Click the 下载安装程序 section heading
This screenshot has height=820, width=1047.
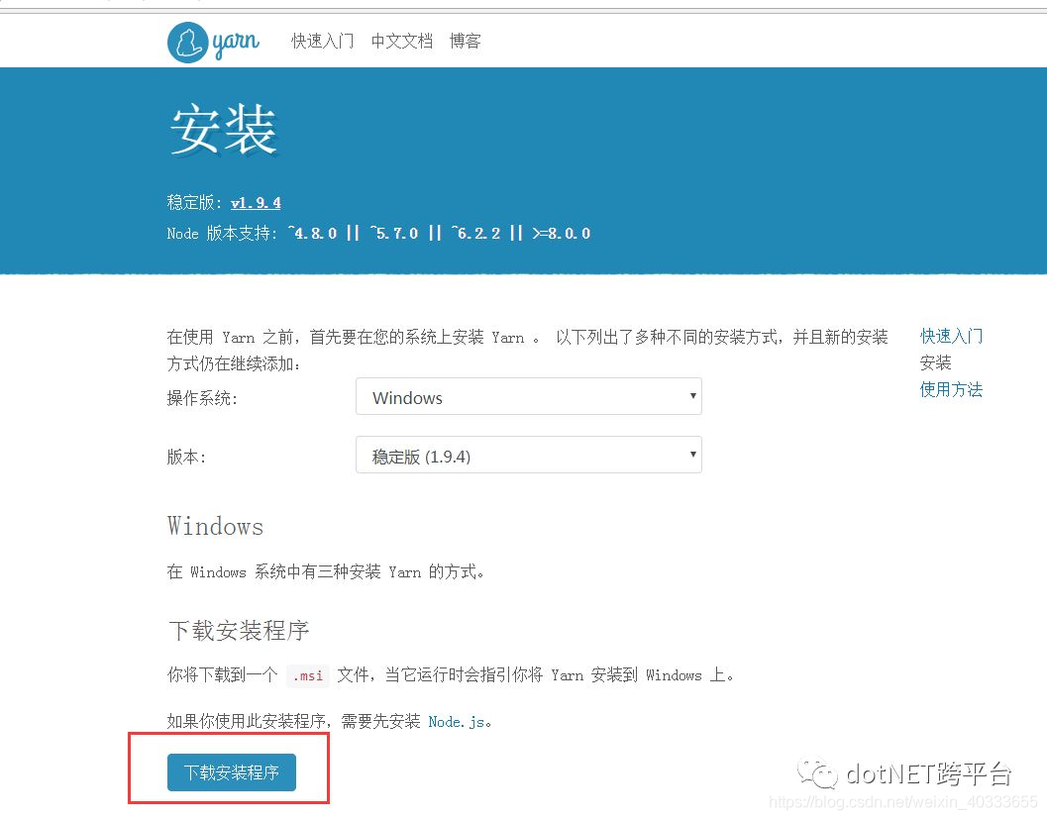point(239,631)
